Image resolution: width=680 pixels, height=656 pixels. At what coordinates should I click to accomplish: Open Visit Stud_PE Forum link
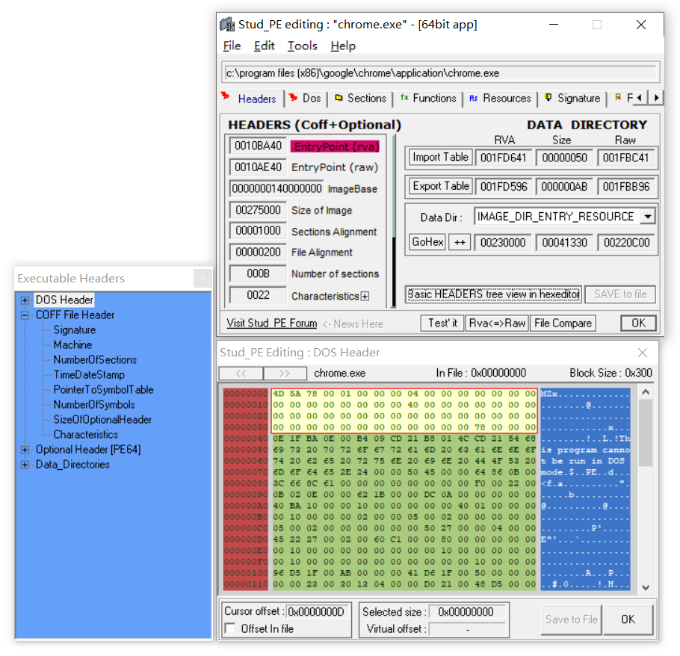pyautogui.click(x=271, y=324)
